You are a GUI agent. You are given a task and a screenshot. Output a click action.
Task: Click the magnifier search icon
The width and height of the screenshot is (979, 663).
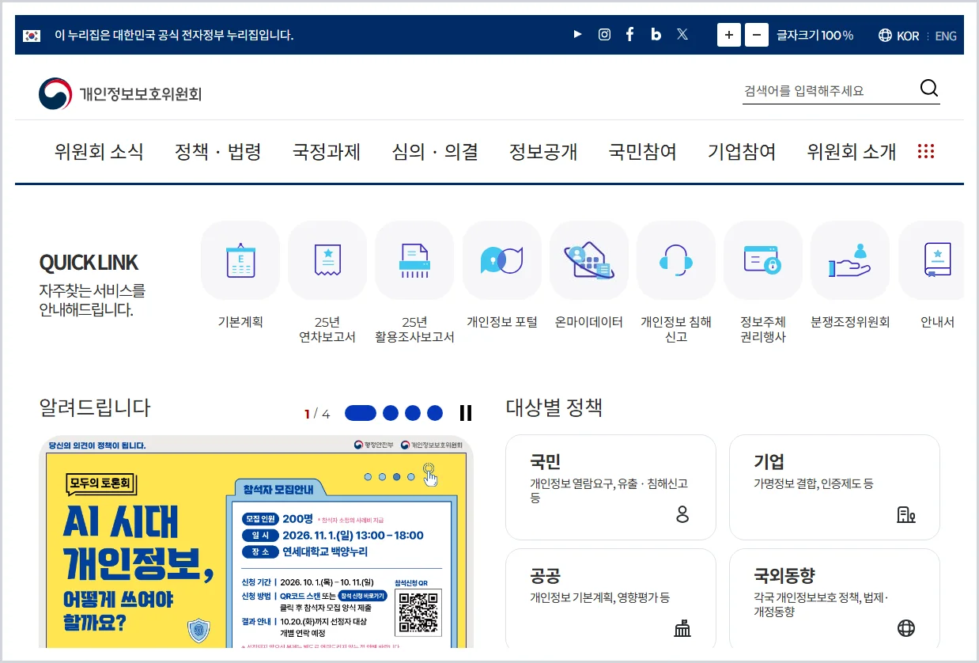tap(929, 89)
